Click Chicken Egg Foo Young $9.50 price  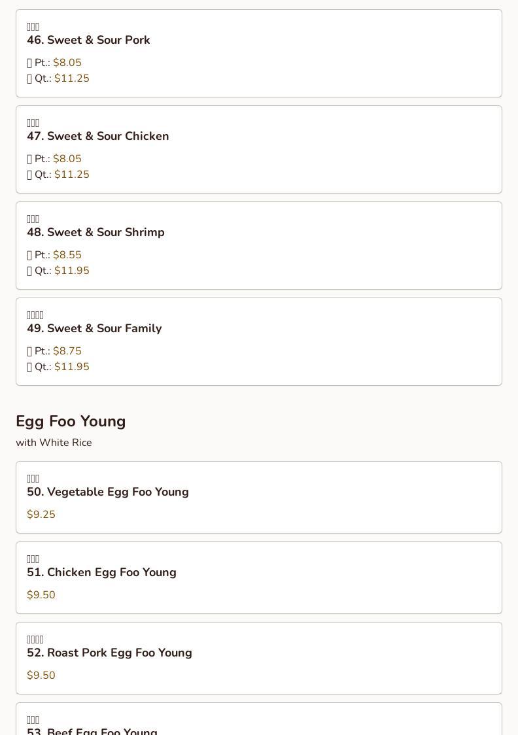(x=41, y=595)
